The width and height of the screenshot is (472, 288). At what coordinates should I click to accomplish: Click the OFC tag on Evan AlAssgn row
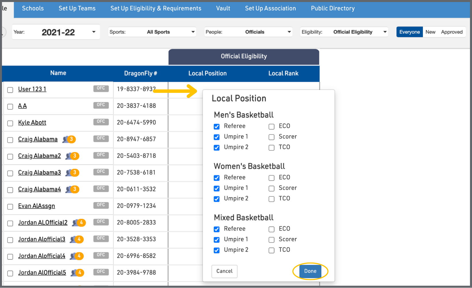(101, 205)
